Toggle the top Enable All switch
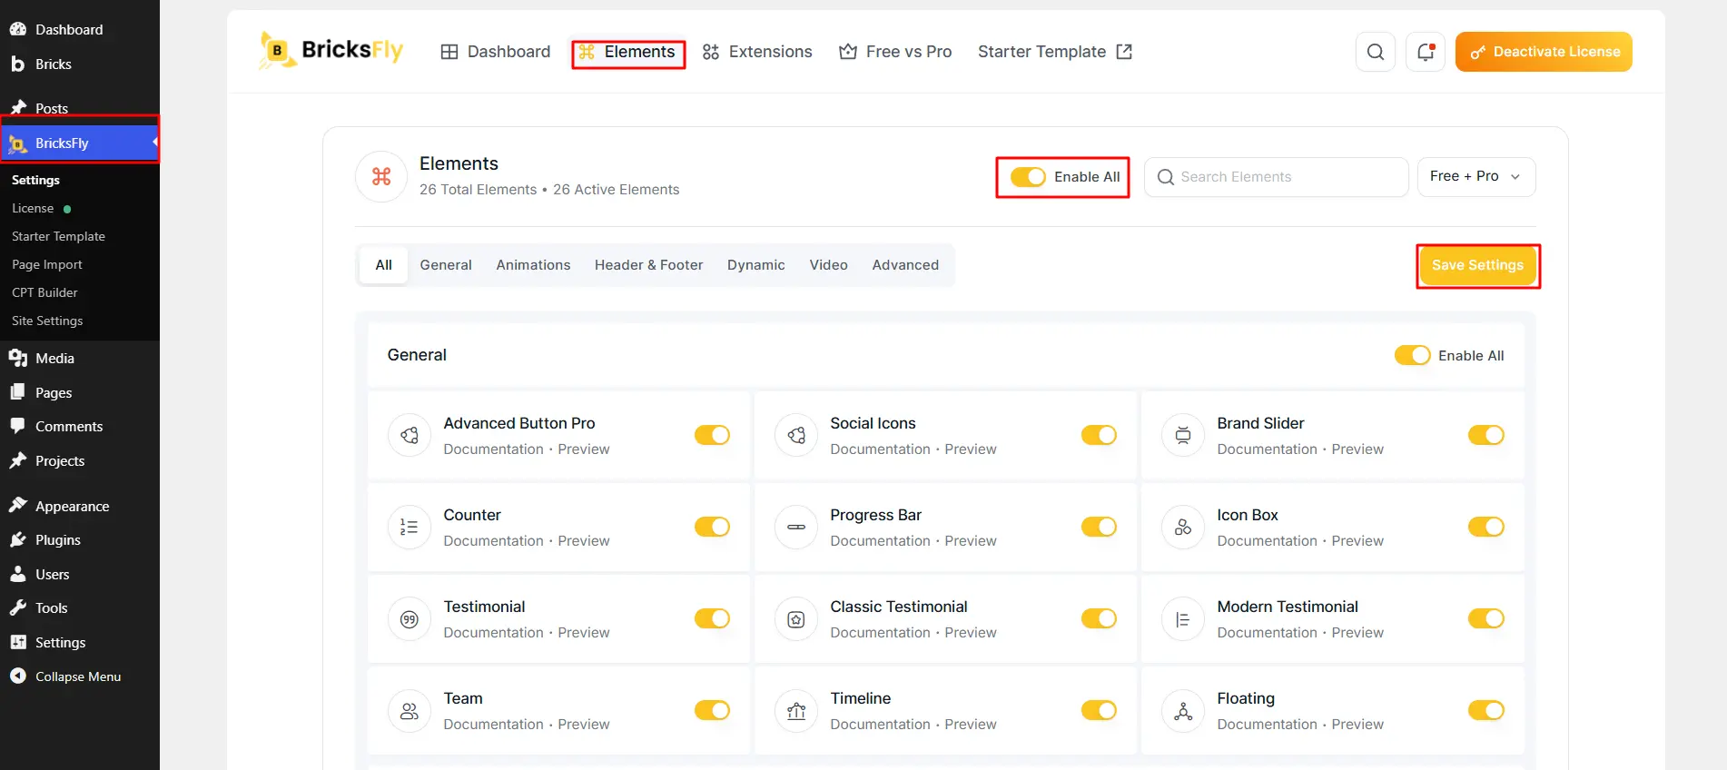 [x=1028, y=177]
